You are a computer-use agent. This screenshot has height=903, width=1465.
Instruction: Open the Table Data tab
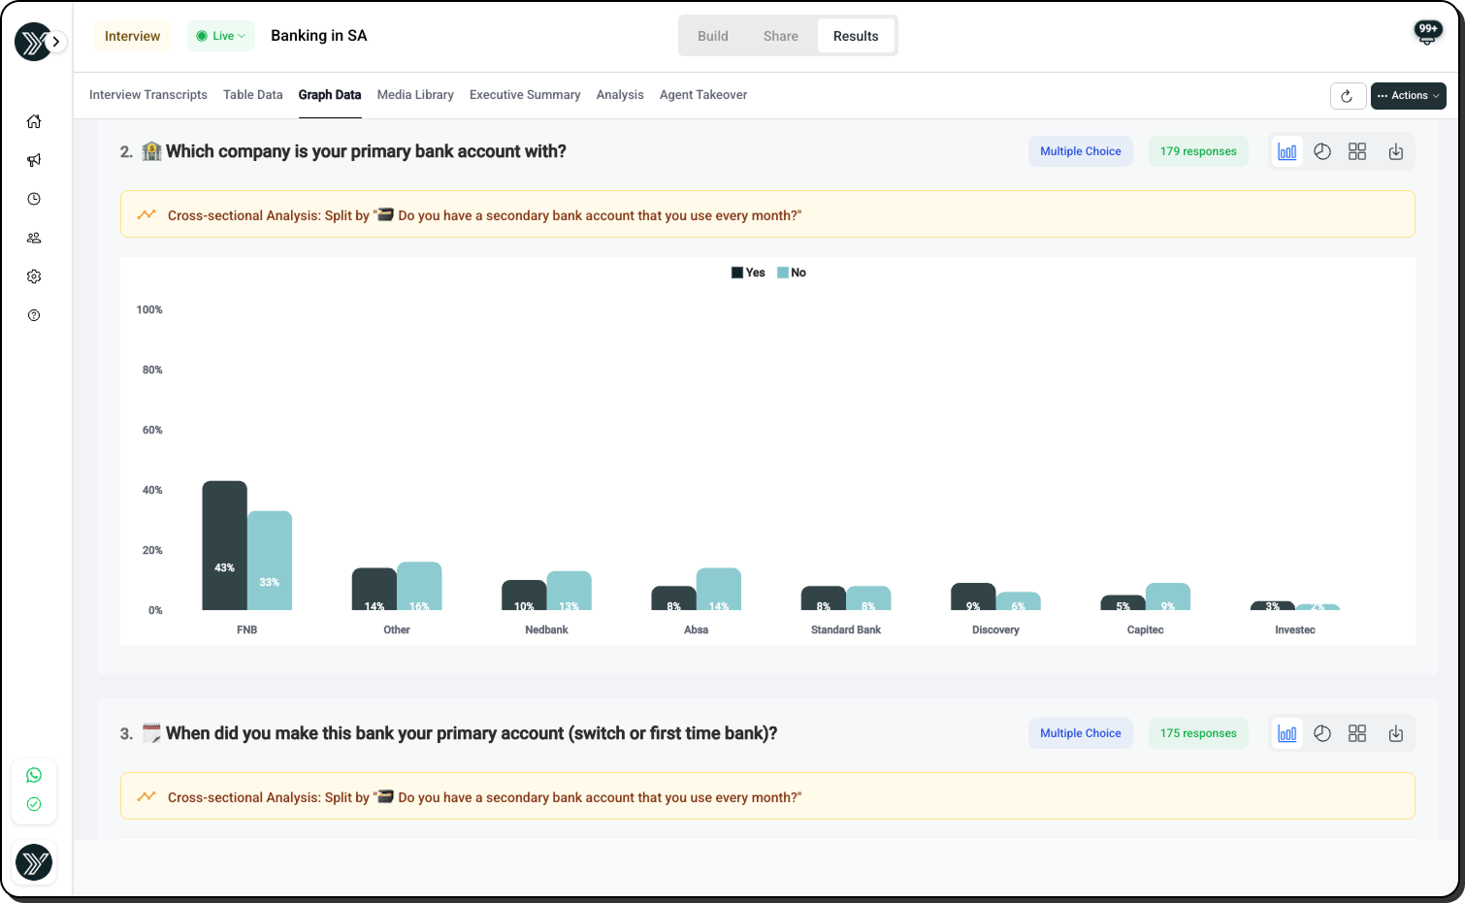[x=253, y=95]
